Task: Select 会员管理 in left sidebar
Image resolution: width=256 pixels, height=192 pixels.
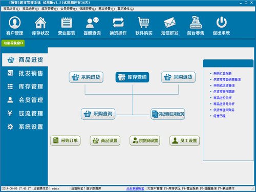Action: click(x=25, y=100)
